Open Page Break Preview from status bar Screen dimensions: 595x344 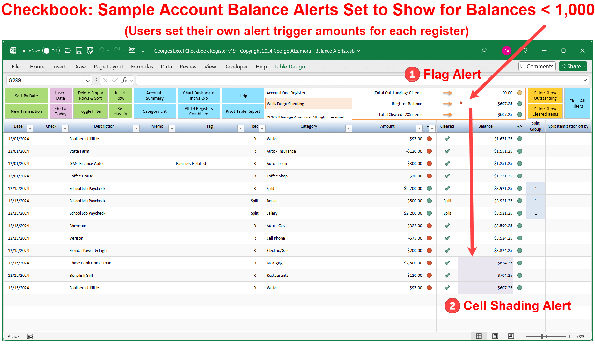click(x=511, y=336)
